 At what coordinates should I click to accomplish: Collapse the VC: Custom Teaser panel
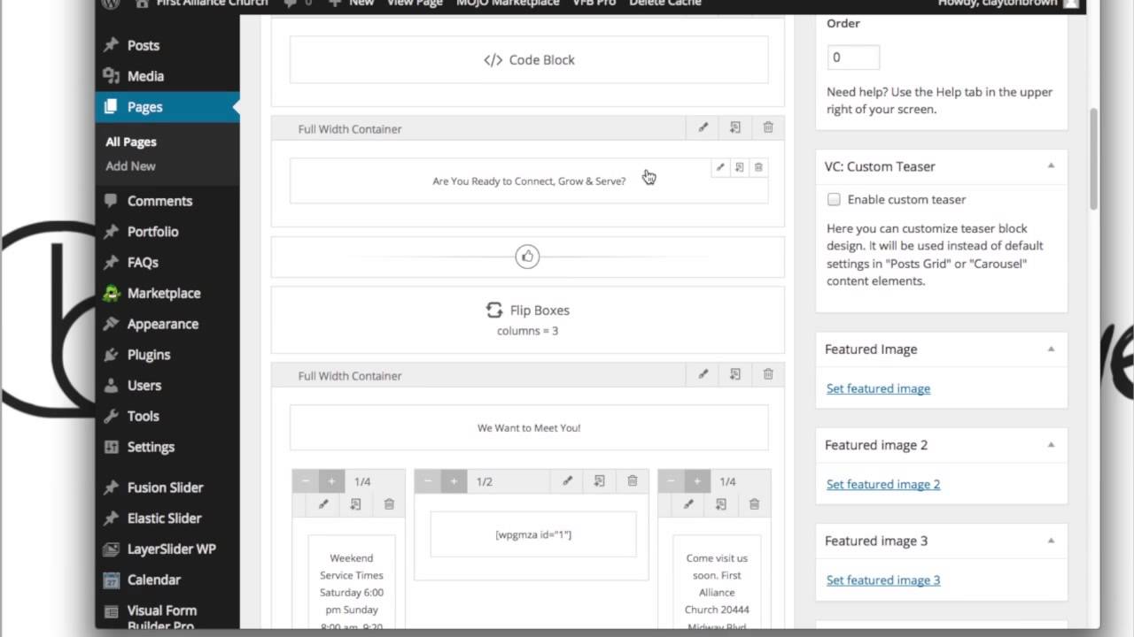pos(1051,166)
